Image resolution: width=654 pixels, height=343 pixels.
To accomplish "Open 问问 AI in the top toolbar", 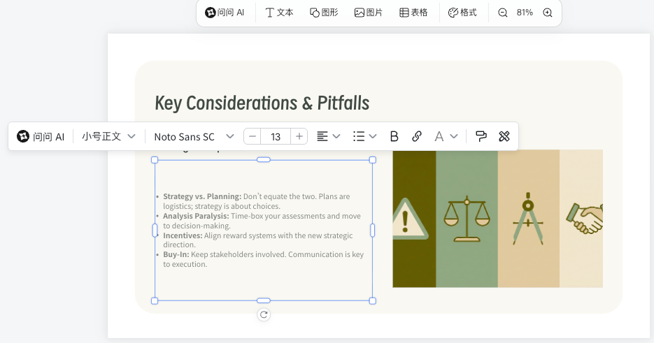I will (x=225, y=13).
